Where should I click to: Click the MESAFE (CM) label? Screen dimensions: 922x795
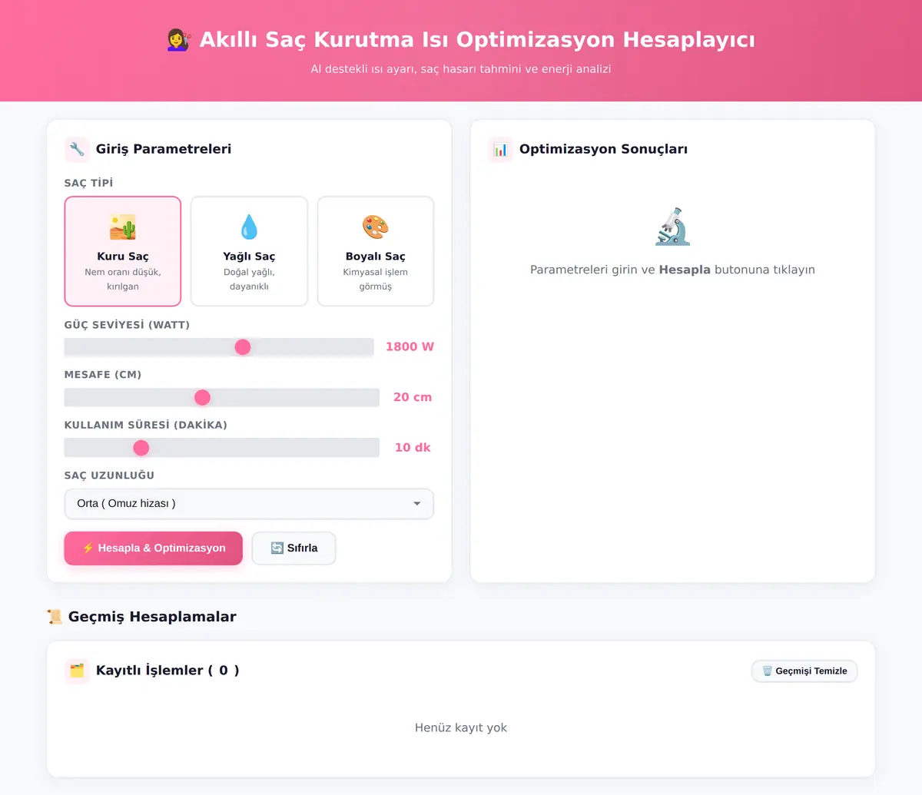(x=103, y=375)
